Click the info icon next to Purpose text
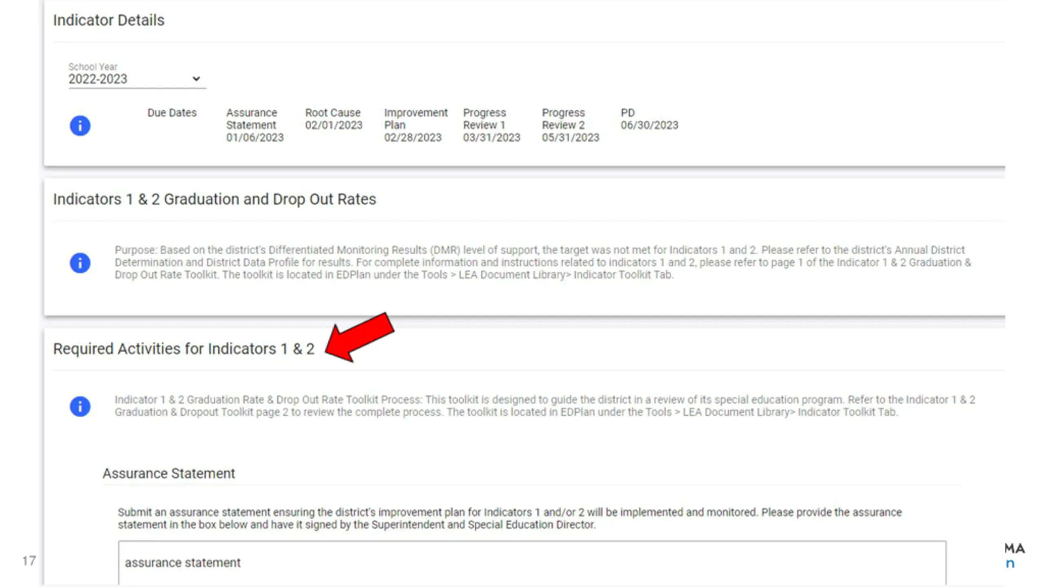The height and width of the screenshot is (587, 1044). tap(80, 263)
